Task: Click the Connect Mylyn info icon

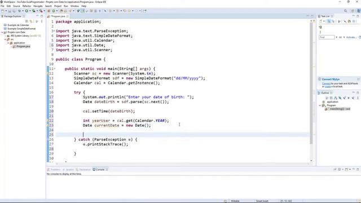Action: pos(320,79)
